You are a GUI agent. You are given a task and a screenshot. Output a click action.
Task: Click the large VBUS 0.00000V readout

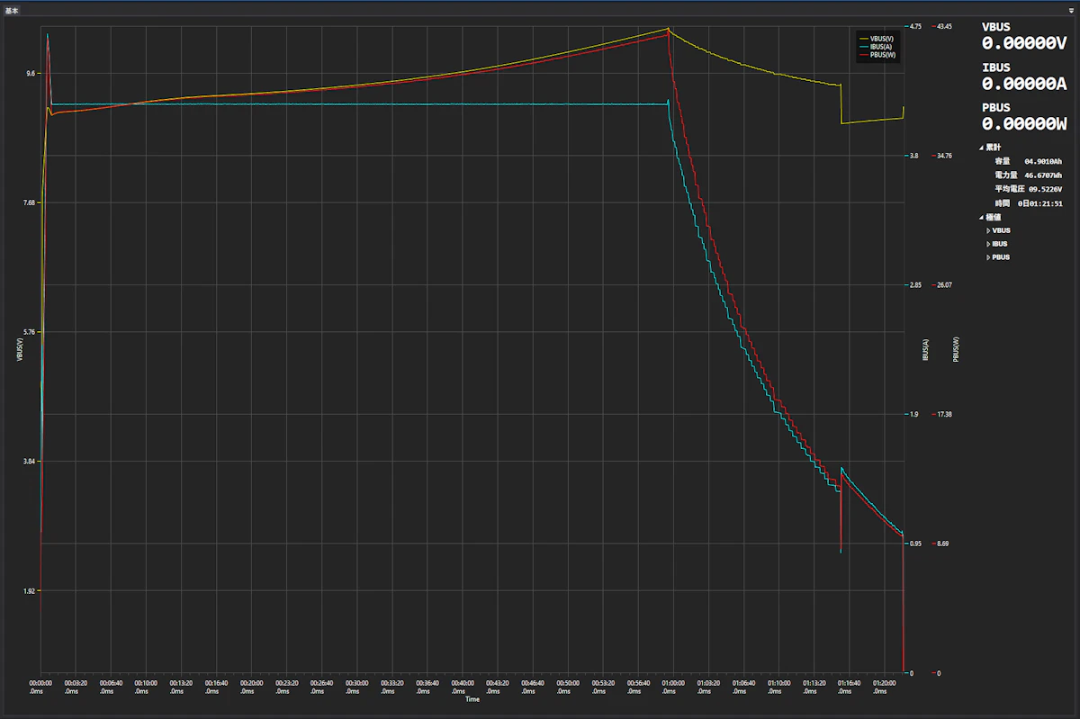tap(1024, 43)
